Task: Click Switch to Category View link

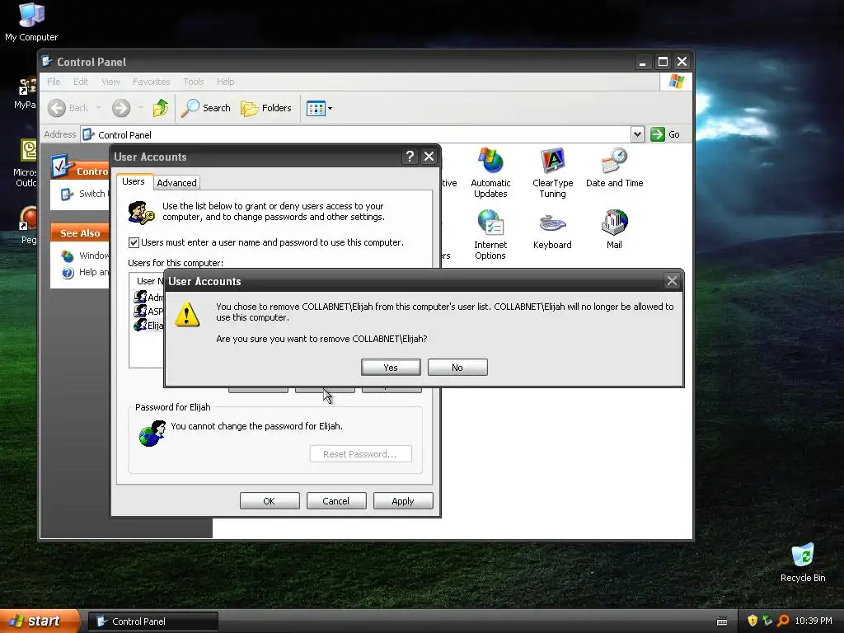Action: coord(85,194)
